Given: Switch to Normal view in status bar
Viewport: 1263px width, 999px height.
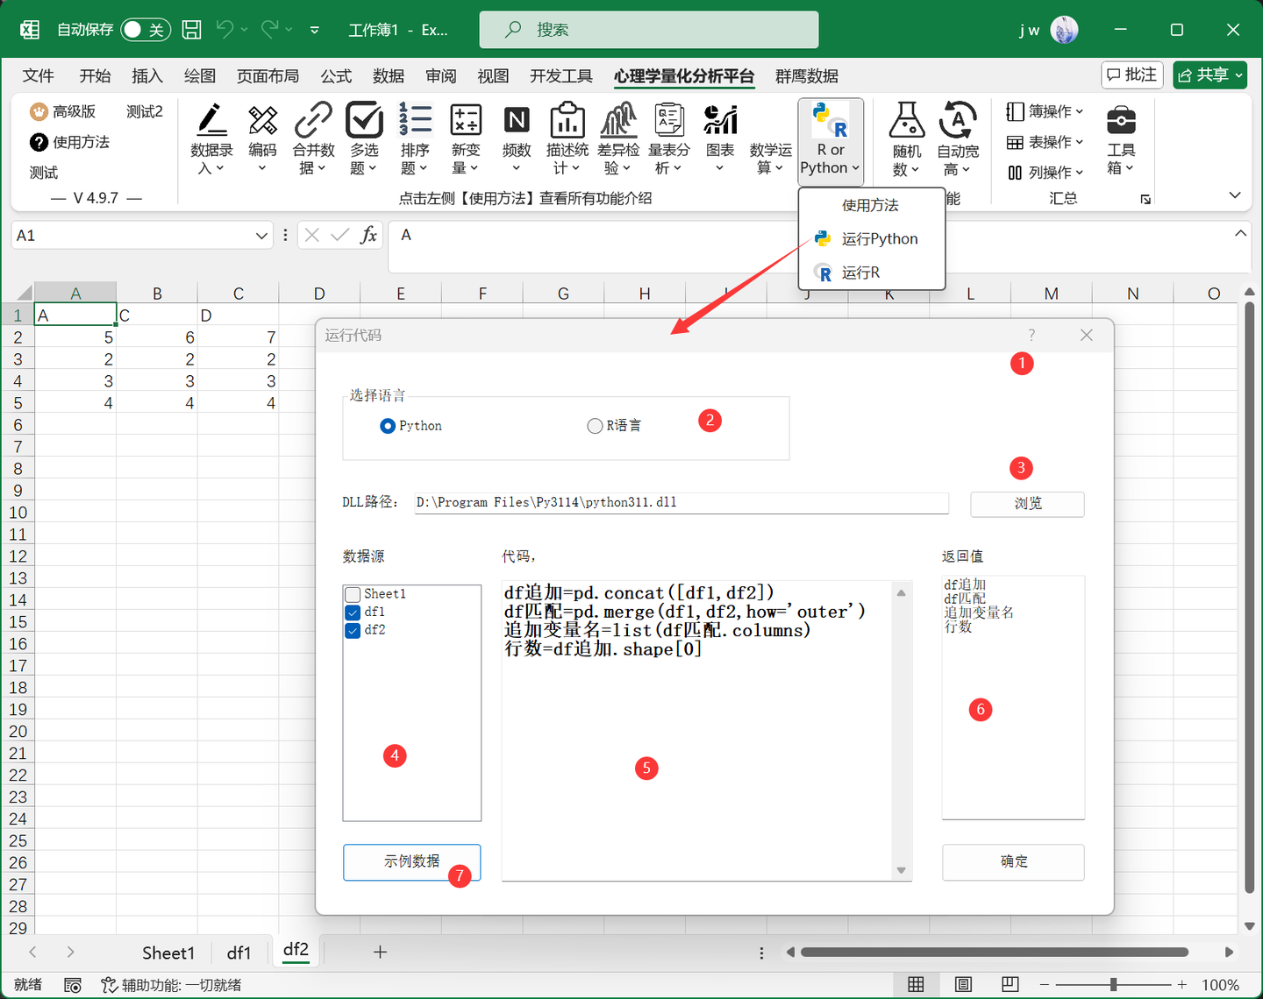Looking at the screenshot, I should [916, 985].
